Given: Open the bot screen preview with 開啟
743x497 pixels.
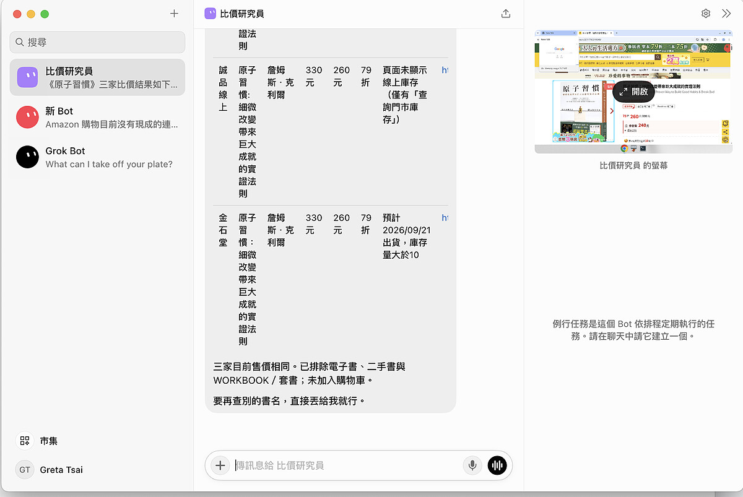Looking at the screenshot, I should tap(633, 91).
